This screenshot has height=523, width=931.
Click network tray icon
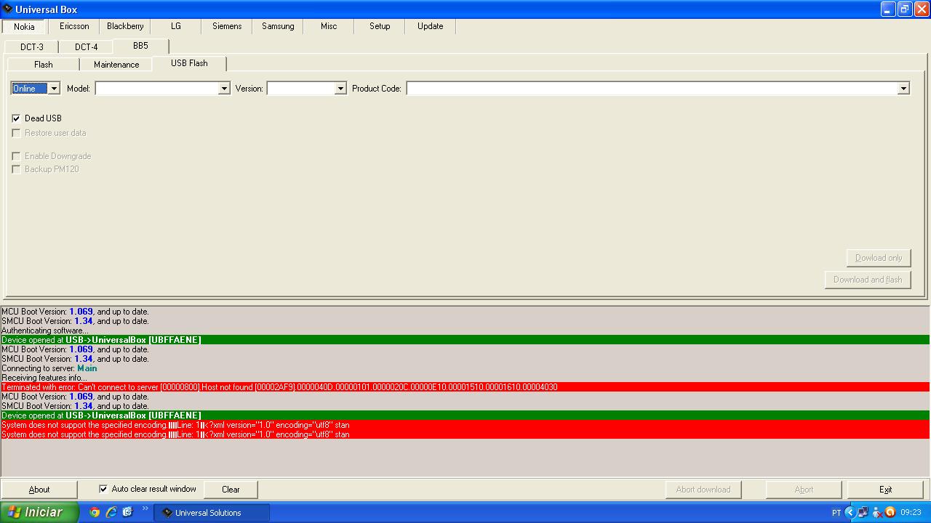863,512
